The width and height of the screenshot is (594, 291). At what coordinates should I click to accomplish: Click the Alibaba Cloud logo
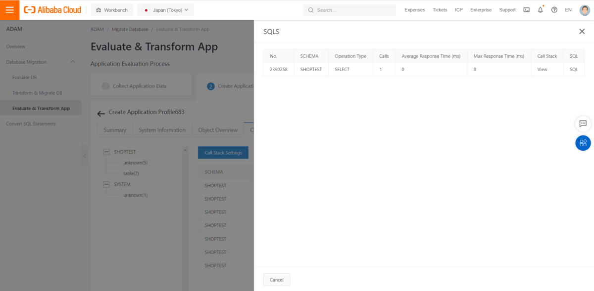pos(52,10)
